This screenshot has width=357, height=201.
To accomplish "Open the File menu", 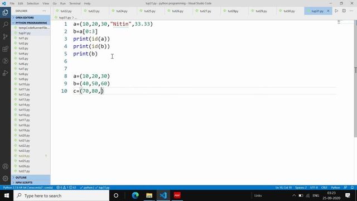I will tap(12, 3).
